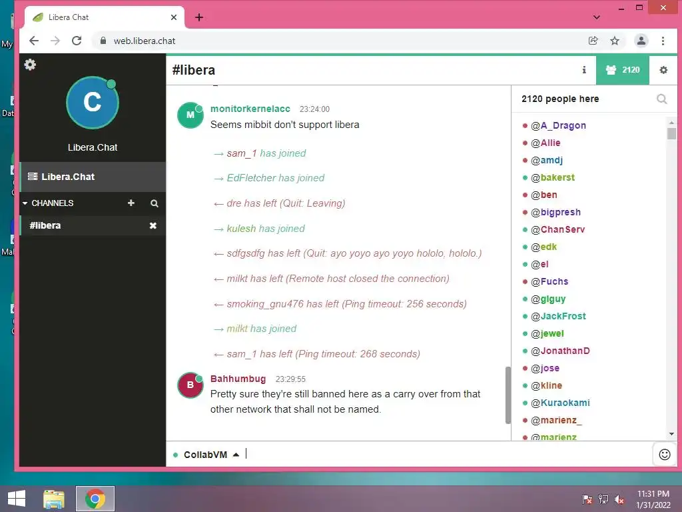The height and width of the screenshot is (512, 682).
Task: Select user @el in list
Action: point(539,264)
